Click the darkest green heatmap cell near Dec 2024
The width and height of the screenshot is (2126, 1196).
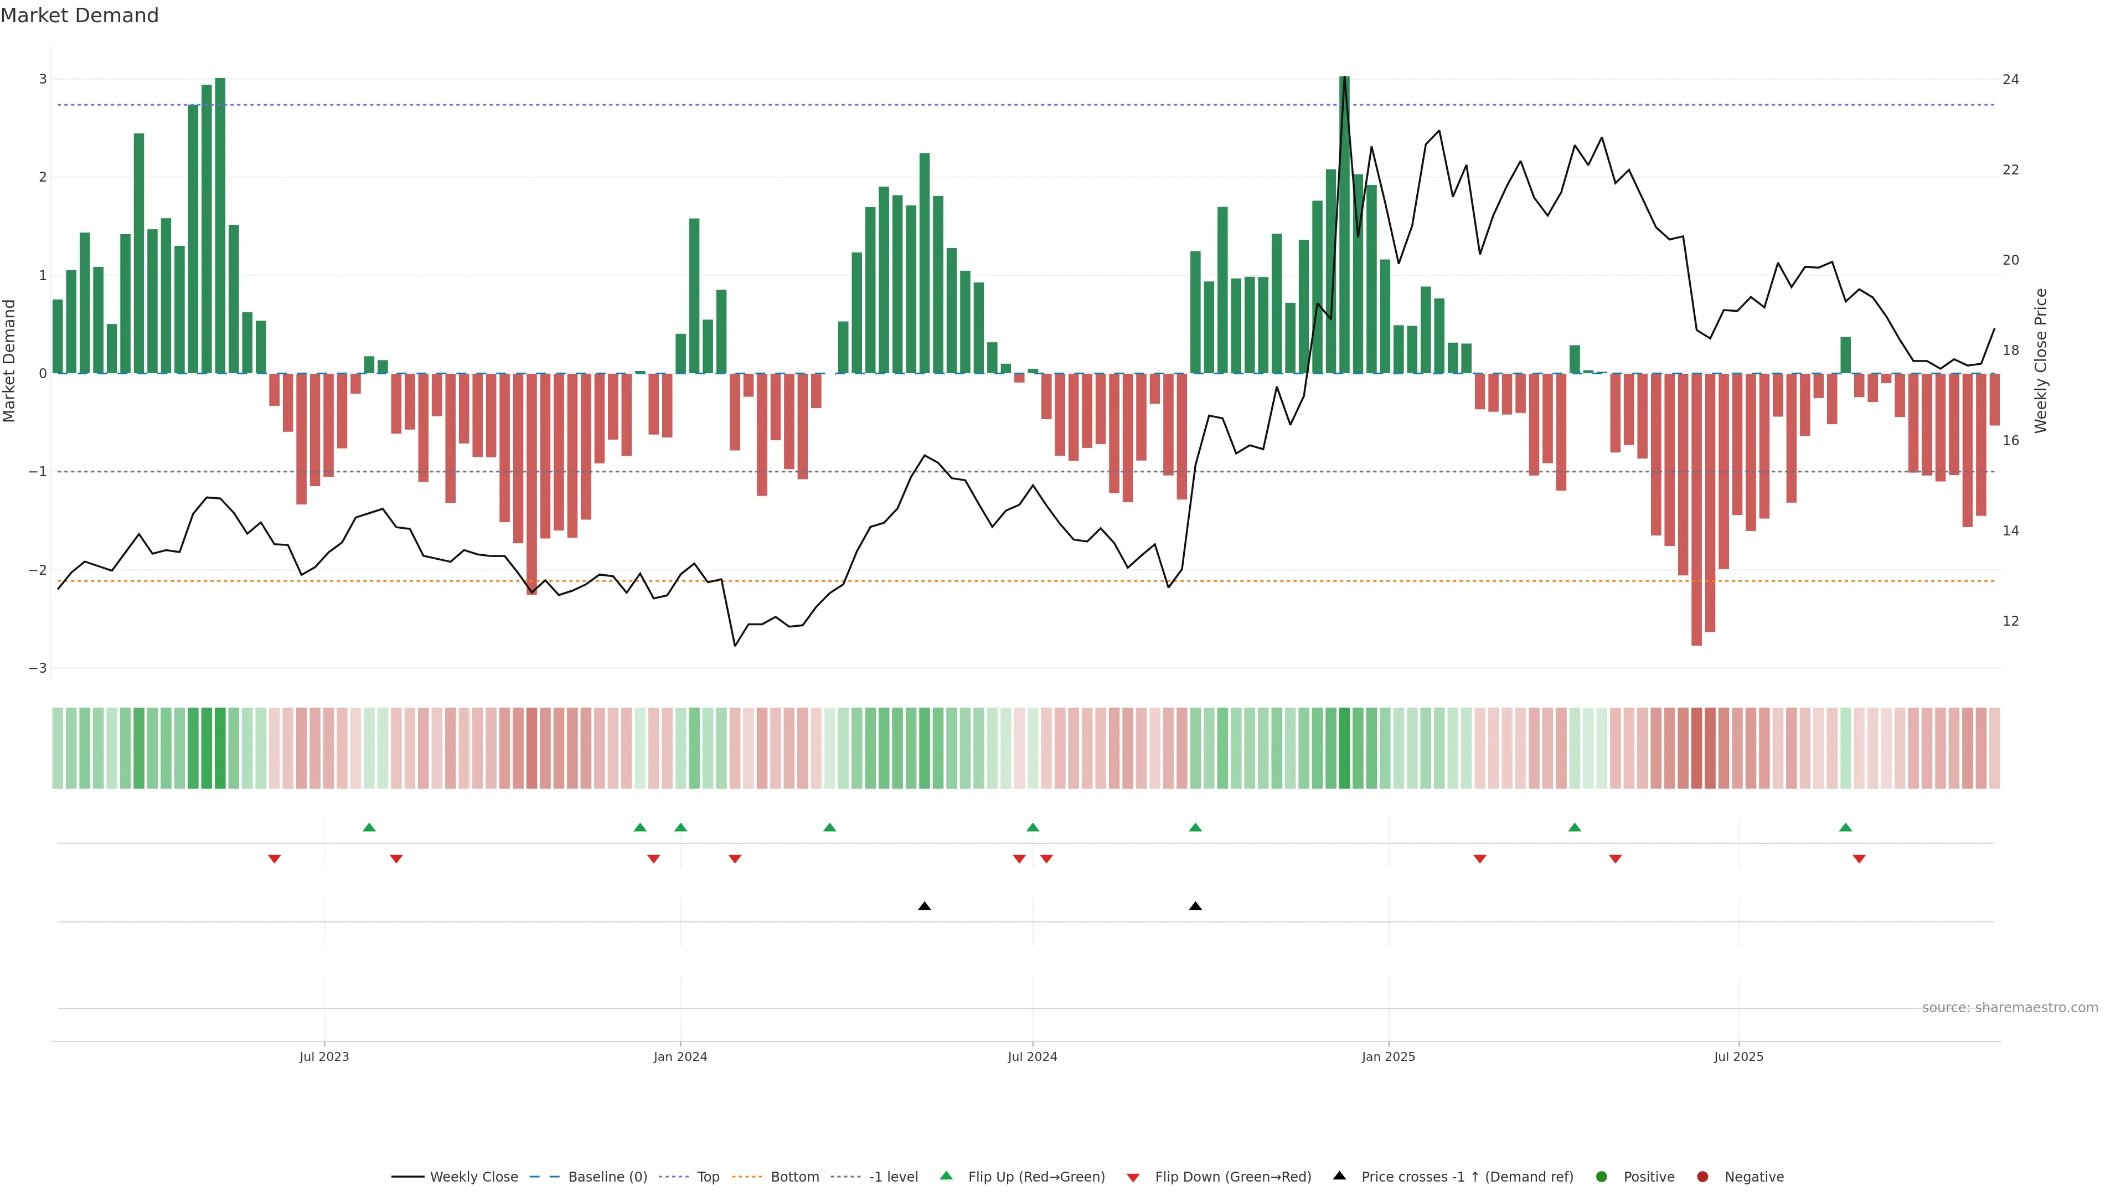(x=1344, y=748)
